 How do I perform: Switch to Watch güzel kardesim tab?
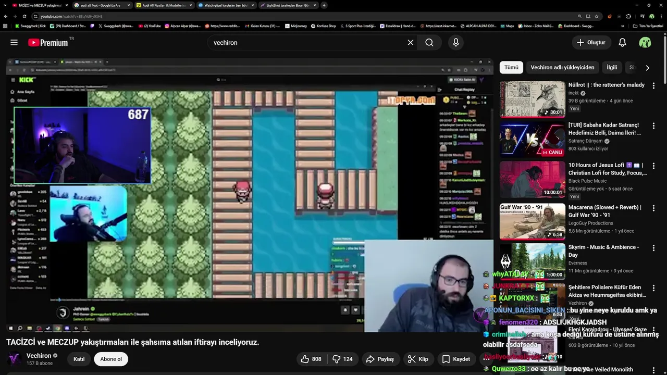(226, 5)
